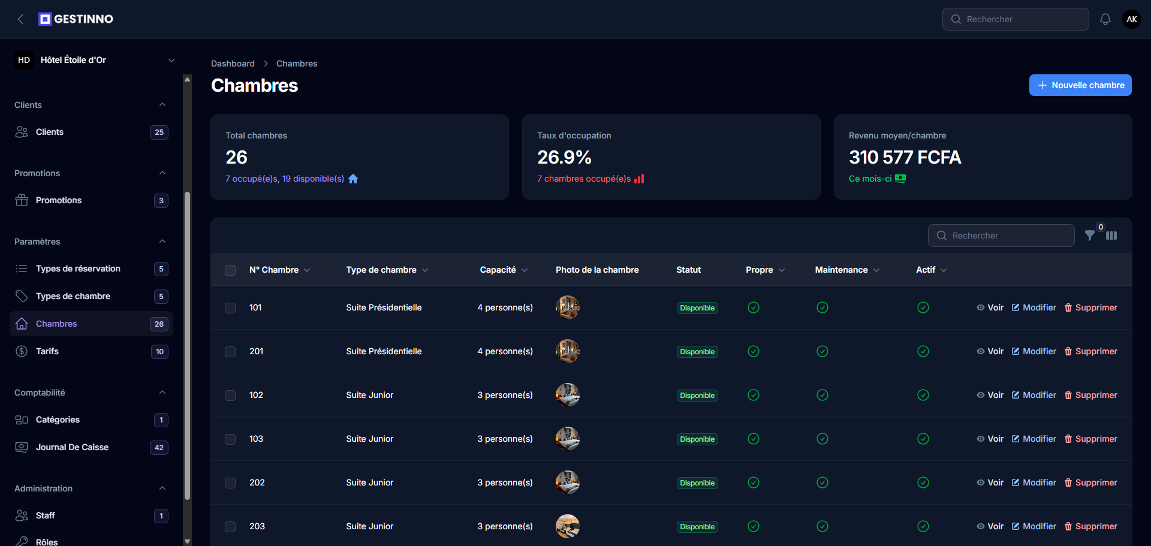
Task: Click Voir for room 101
Action: click(x=990, y=307)
